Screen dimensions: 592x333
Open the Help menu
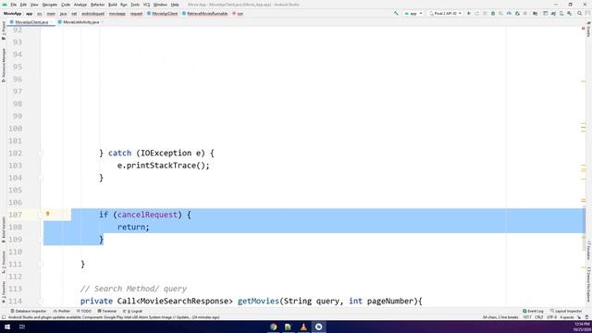coord(175,5)
